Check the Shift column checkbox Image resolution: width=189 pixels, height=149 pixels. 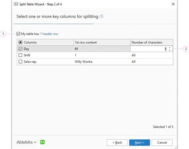20,55
